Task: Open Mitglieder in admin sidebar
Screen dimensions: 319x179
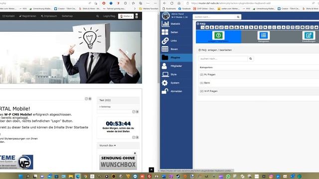Action: (x=176, y=66)
